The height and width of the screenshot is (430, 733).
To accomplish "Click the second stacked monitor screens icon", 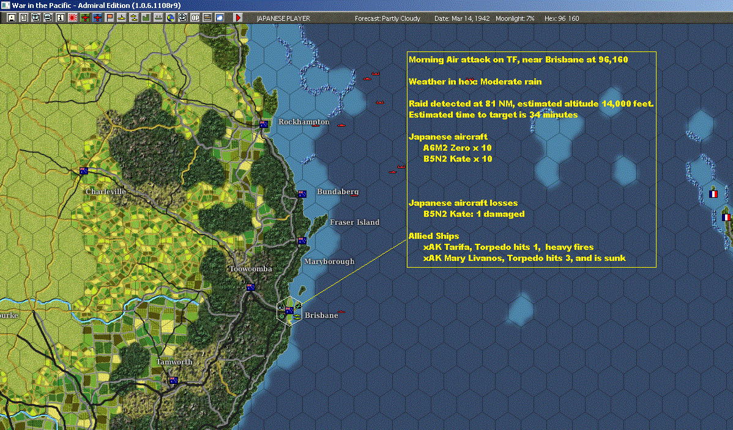I will (48, 18).
